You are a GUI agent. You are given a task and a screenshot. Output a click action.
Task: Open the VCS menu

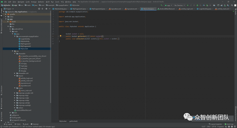point(62,2)
